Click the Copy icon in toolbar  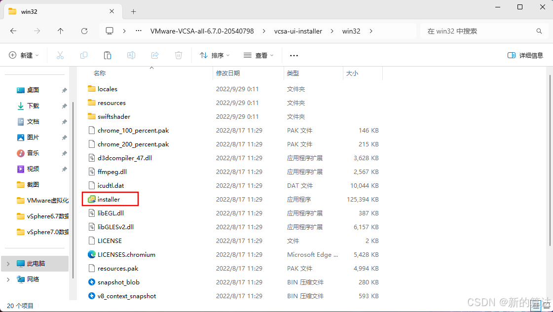(83, 55)
